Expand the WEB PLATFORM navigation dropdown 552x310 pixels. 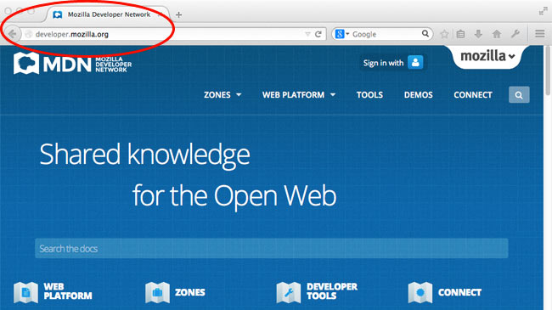(x=299, y=95)
